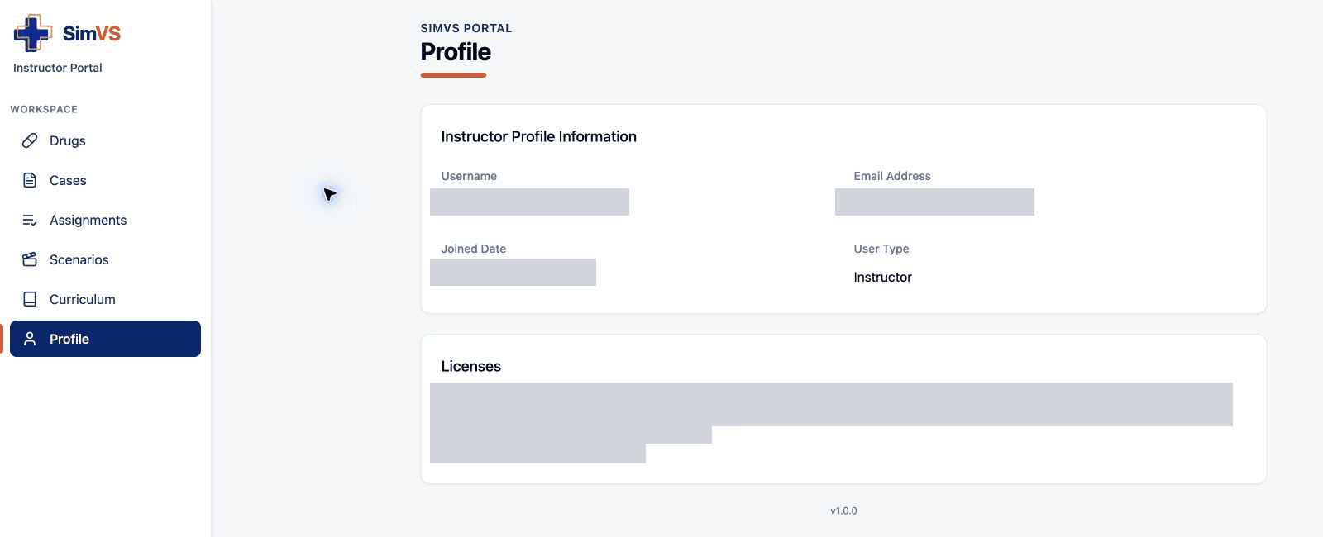This screenshot has width=1323, height=537.
Task: Click the v1.0.0 version text
Action: click(843, 511)
